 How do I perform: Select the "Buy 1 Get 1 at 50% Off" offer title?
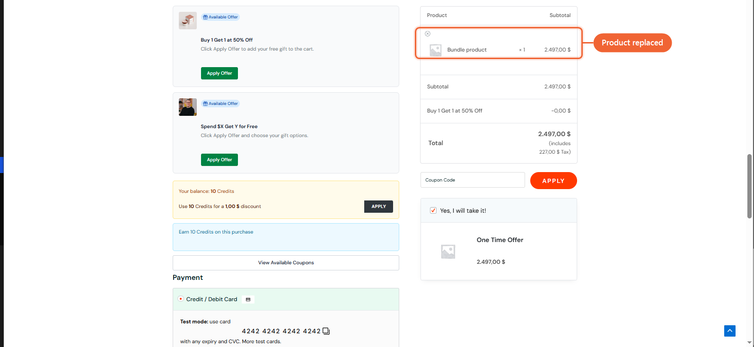point(227,40)
